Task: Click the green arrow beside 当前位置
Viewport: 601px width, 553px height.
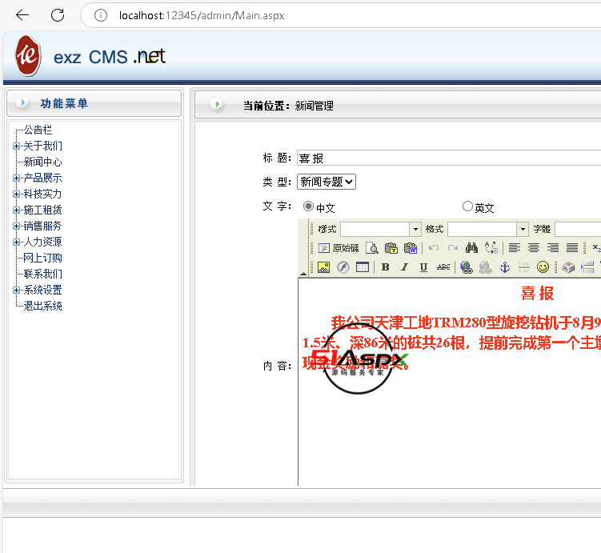Action: 217,104
